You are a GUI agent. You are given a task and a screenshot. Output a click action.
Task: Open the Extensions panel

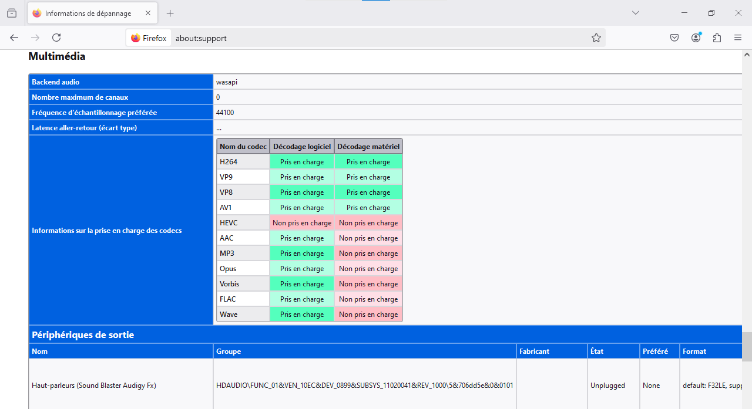point(717,38)
